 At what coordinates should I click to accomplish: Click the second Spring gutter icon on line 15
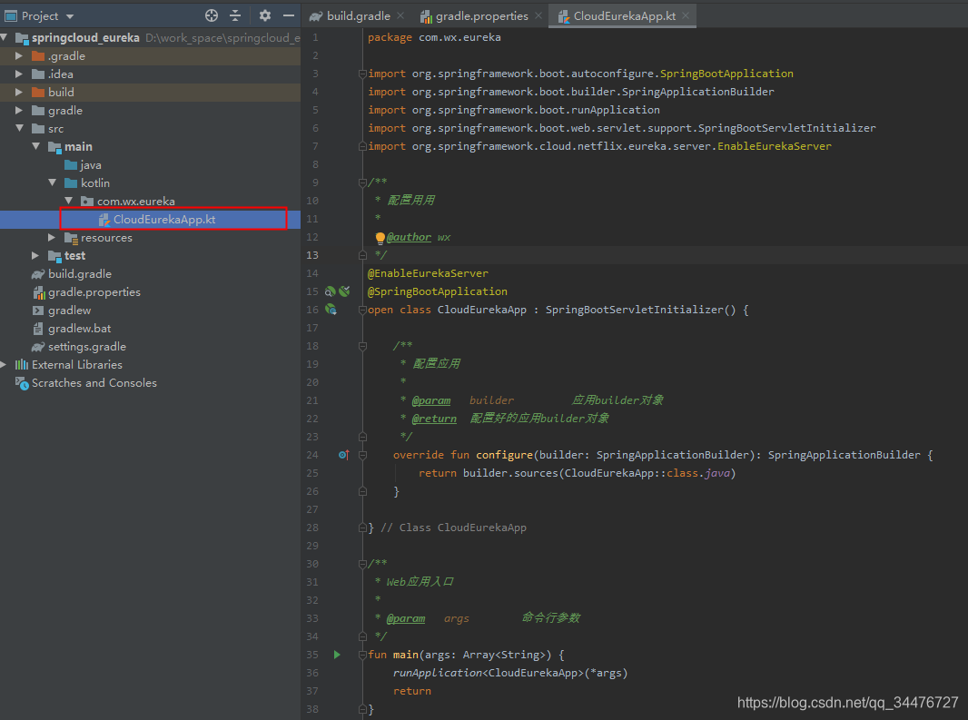344,291
